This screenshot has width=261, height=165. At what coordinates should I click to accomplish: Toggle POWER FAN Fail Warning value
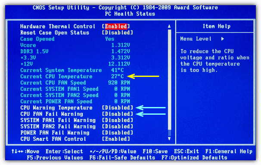point(118,133)
